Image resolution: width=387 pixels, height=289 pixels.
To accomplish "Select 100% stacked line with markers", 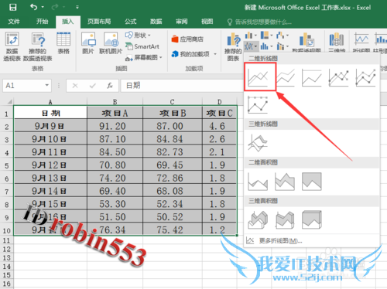I will tap(258, 104).
